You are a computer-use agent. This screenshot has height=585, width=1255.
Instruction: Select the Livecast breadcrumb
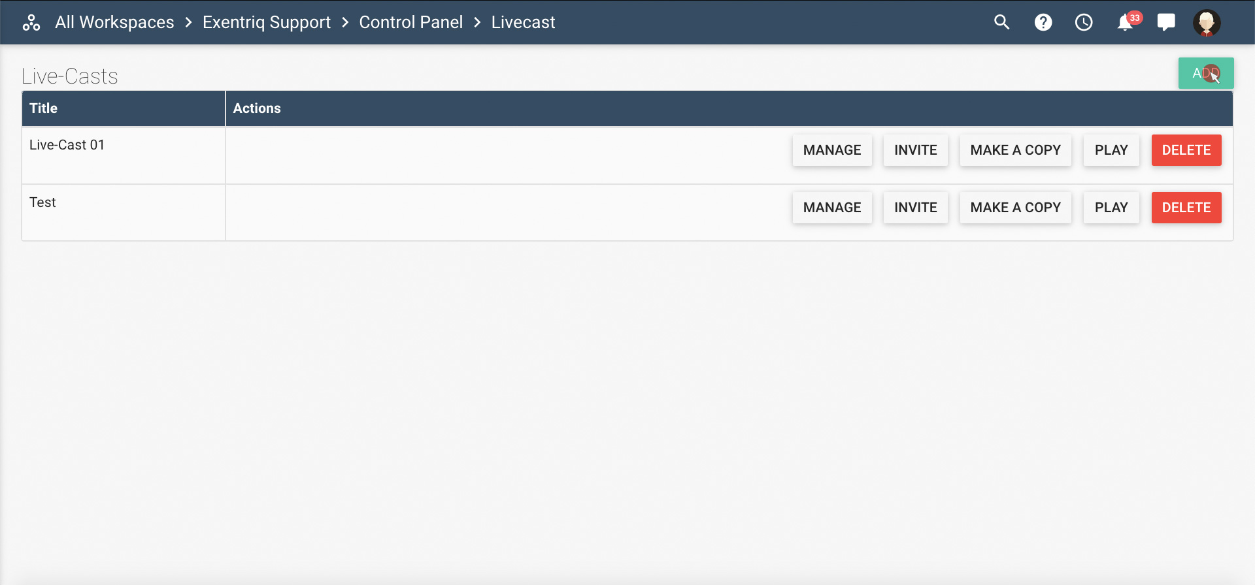[523, 22]
